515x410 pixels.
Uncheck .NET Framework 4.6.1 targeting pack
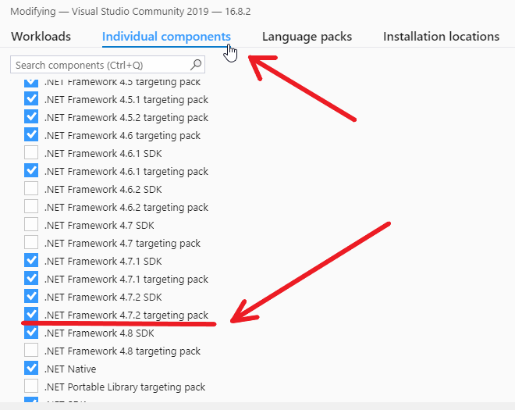click(31, 171)
